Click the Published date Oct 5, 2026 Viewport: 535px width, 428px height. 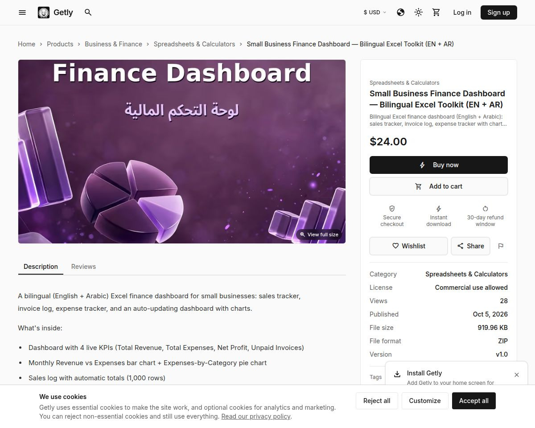[x=490, y=314]
